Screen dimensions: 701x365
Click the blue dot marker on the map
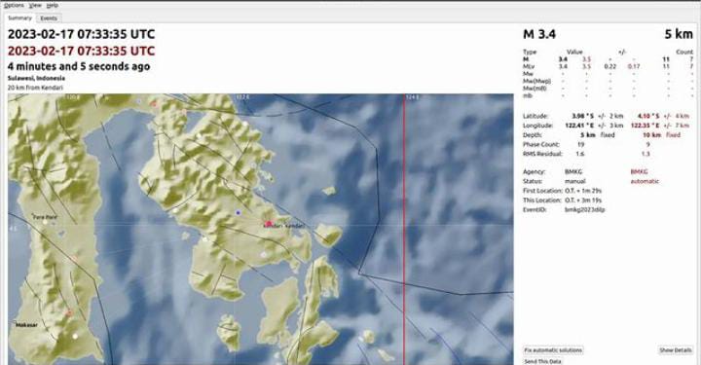(x=239, y=212)
